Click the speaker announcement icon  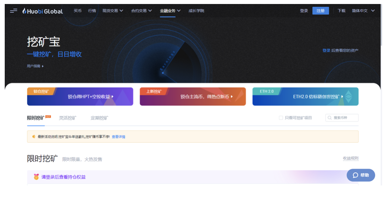34,136
